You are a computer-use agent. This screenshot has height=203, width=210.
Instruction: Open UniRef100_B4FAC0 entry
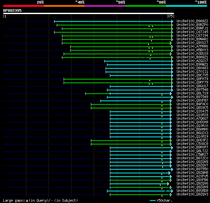click(x=192, y=104)
